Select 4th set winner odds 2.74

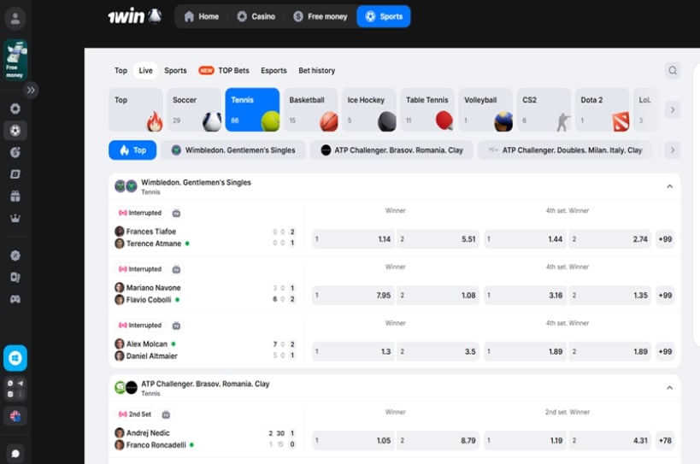[609, 239]
